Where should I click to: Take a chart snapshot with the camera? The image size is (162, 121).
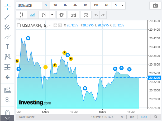click(x=153, y=6)
